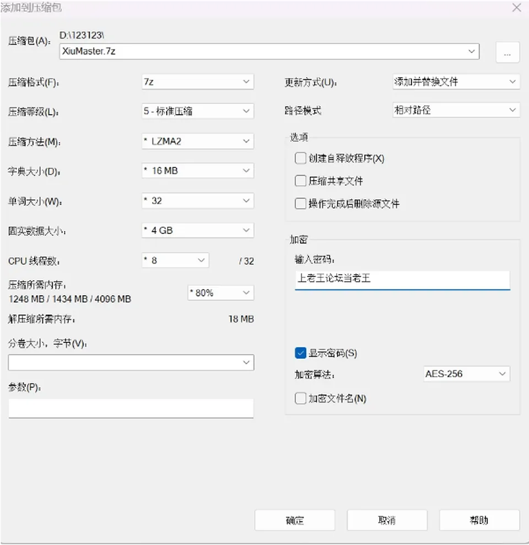Click the parameters (参数) text field

coord(131,408)
